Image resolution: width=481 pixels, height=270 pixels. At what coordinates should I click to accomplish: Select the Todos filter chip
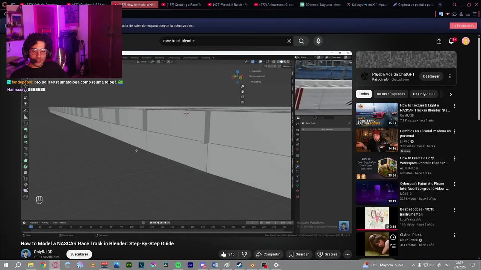coord(364,94)
